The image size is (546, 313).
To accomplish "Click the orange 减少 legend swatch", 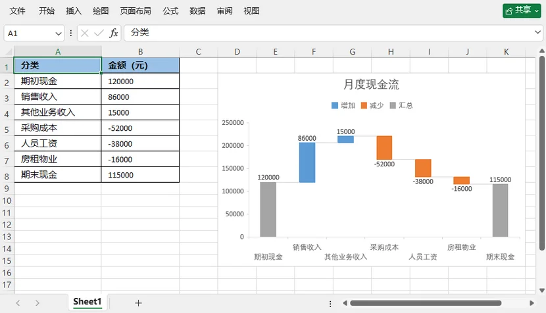I will pos(364,105).
